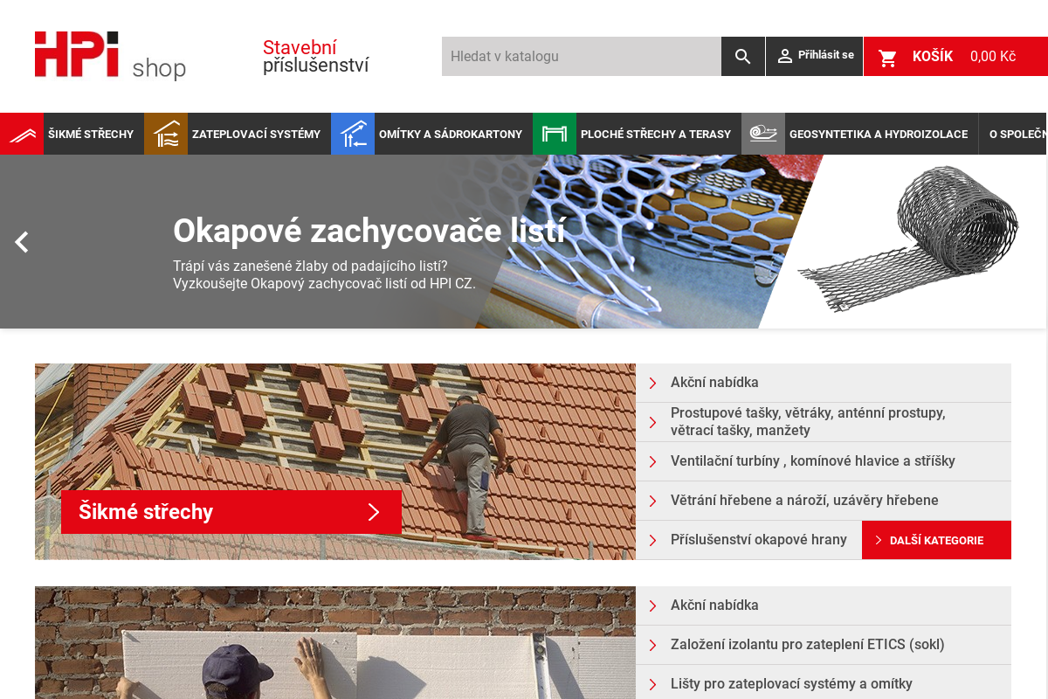The height and width of the screenshot is (699, 1048).
Task: Click the red roof icon for Šikmé střechy
Action: (22, 135)
